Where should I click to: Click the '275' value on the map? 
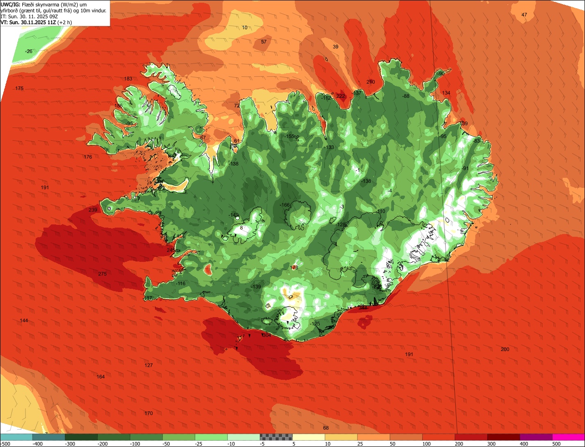tap(102, 274)
